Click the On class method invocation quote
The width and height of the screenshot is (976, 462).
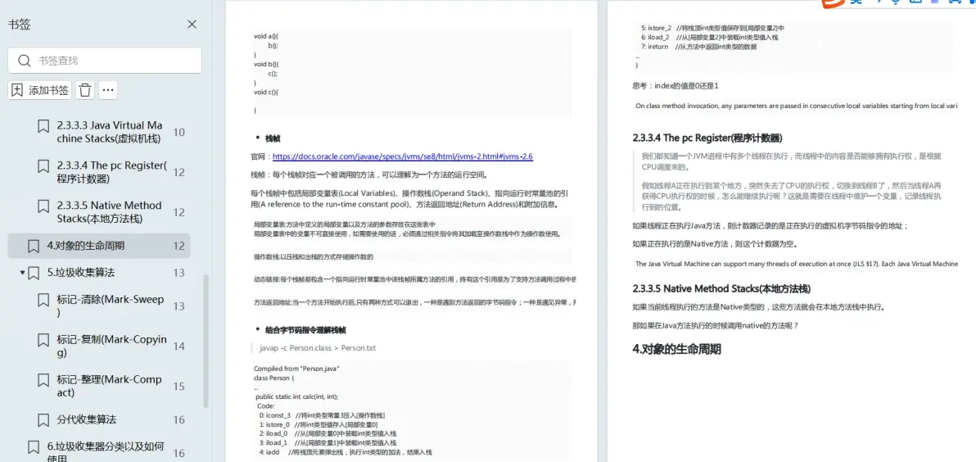pyautogui.click(x=796, y=106)
